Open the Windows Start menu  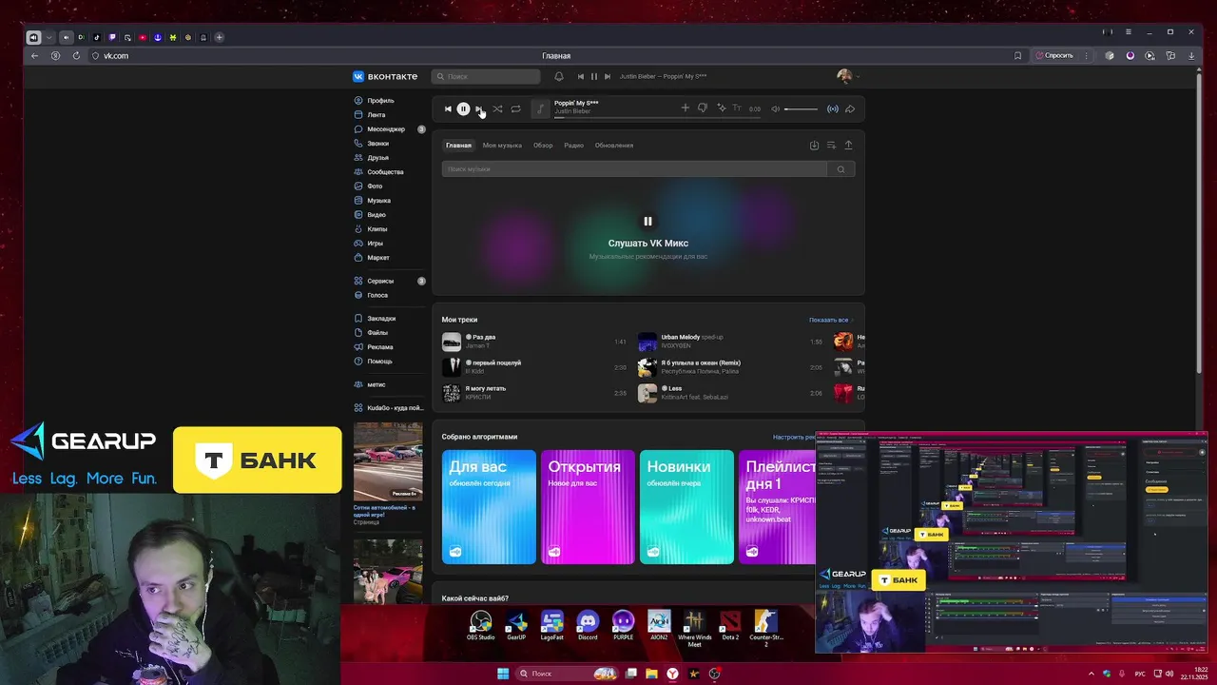pyautogui.click(x=502, y=674)
